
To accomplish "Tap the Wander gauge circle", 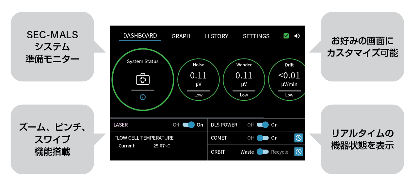I will click(244, 80).
